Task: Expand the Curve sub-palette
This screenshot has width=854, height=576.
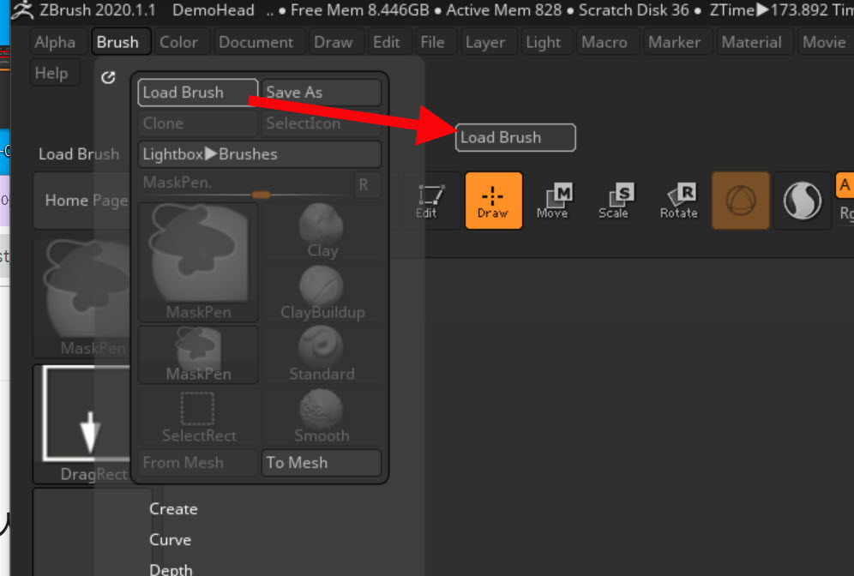Action: pos(170,540)
